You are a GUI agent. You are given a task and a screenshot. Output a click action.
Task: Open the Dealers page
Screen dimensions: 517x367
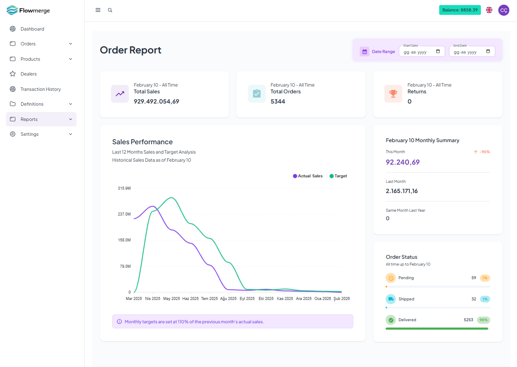28,74
